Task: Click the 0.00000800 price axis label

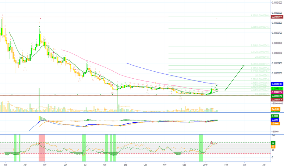Action: (x=277, y=23)
